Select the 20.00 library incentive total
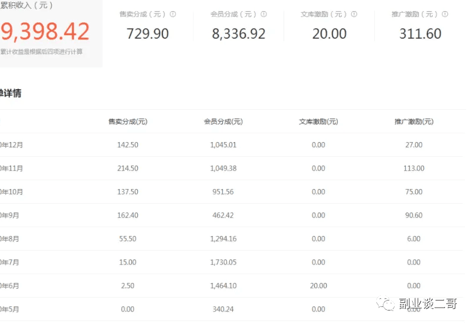472x324 pixels. pyautogui.click(x=330, y=33)
